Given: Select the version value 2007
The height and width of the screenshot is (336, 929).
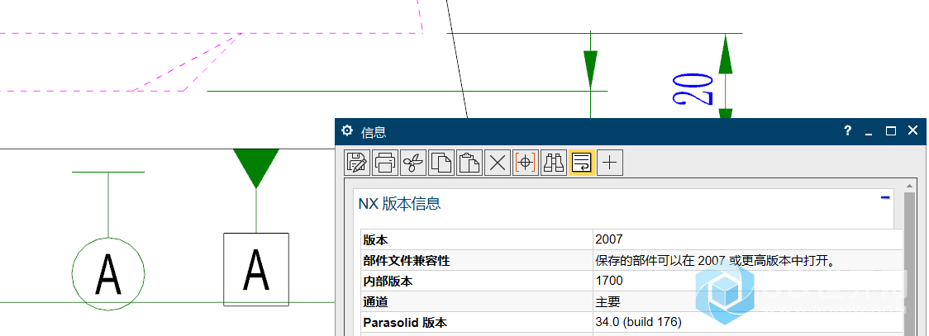Looking at the screenshot, I should point(609,239).
